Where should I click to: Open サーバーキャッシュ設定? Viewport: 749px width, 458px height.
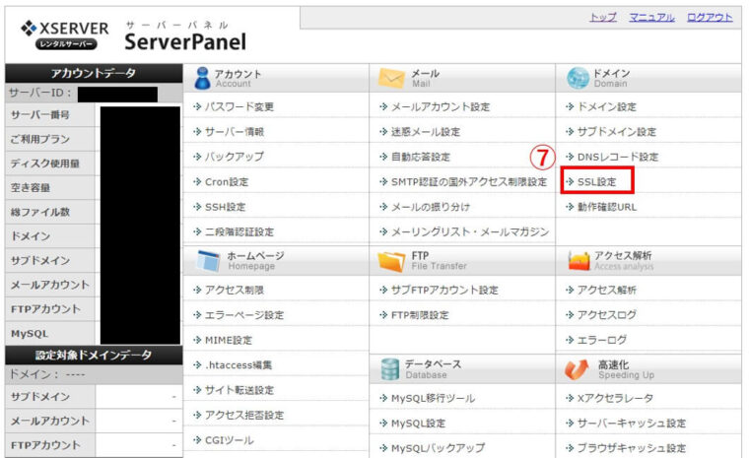[x=632, y=424]
